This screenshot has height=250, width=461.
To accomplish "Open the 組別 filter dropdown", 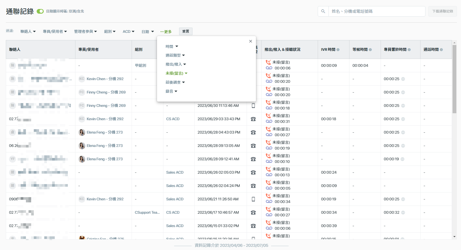I will pyautogui.click(x=110, y=31).
